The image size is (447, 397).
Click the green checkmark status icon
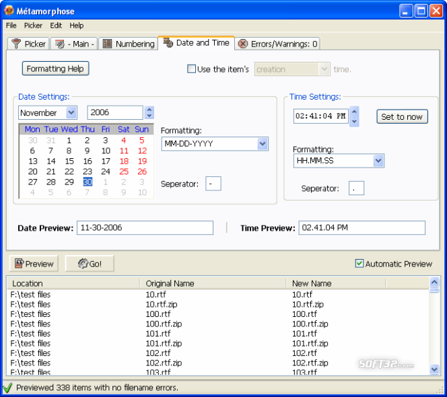click(x=7, y=388)
